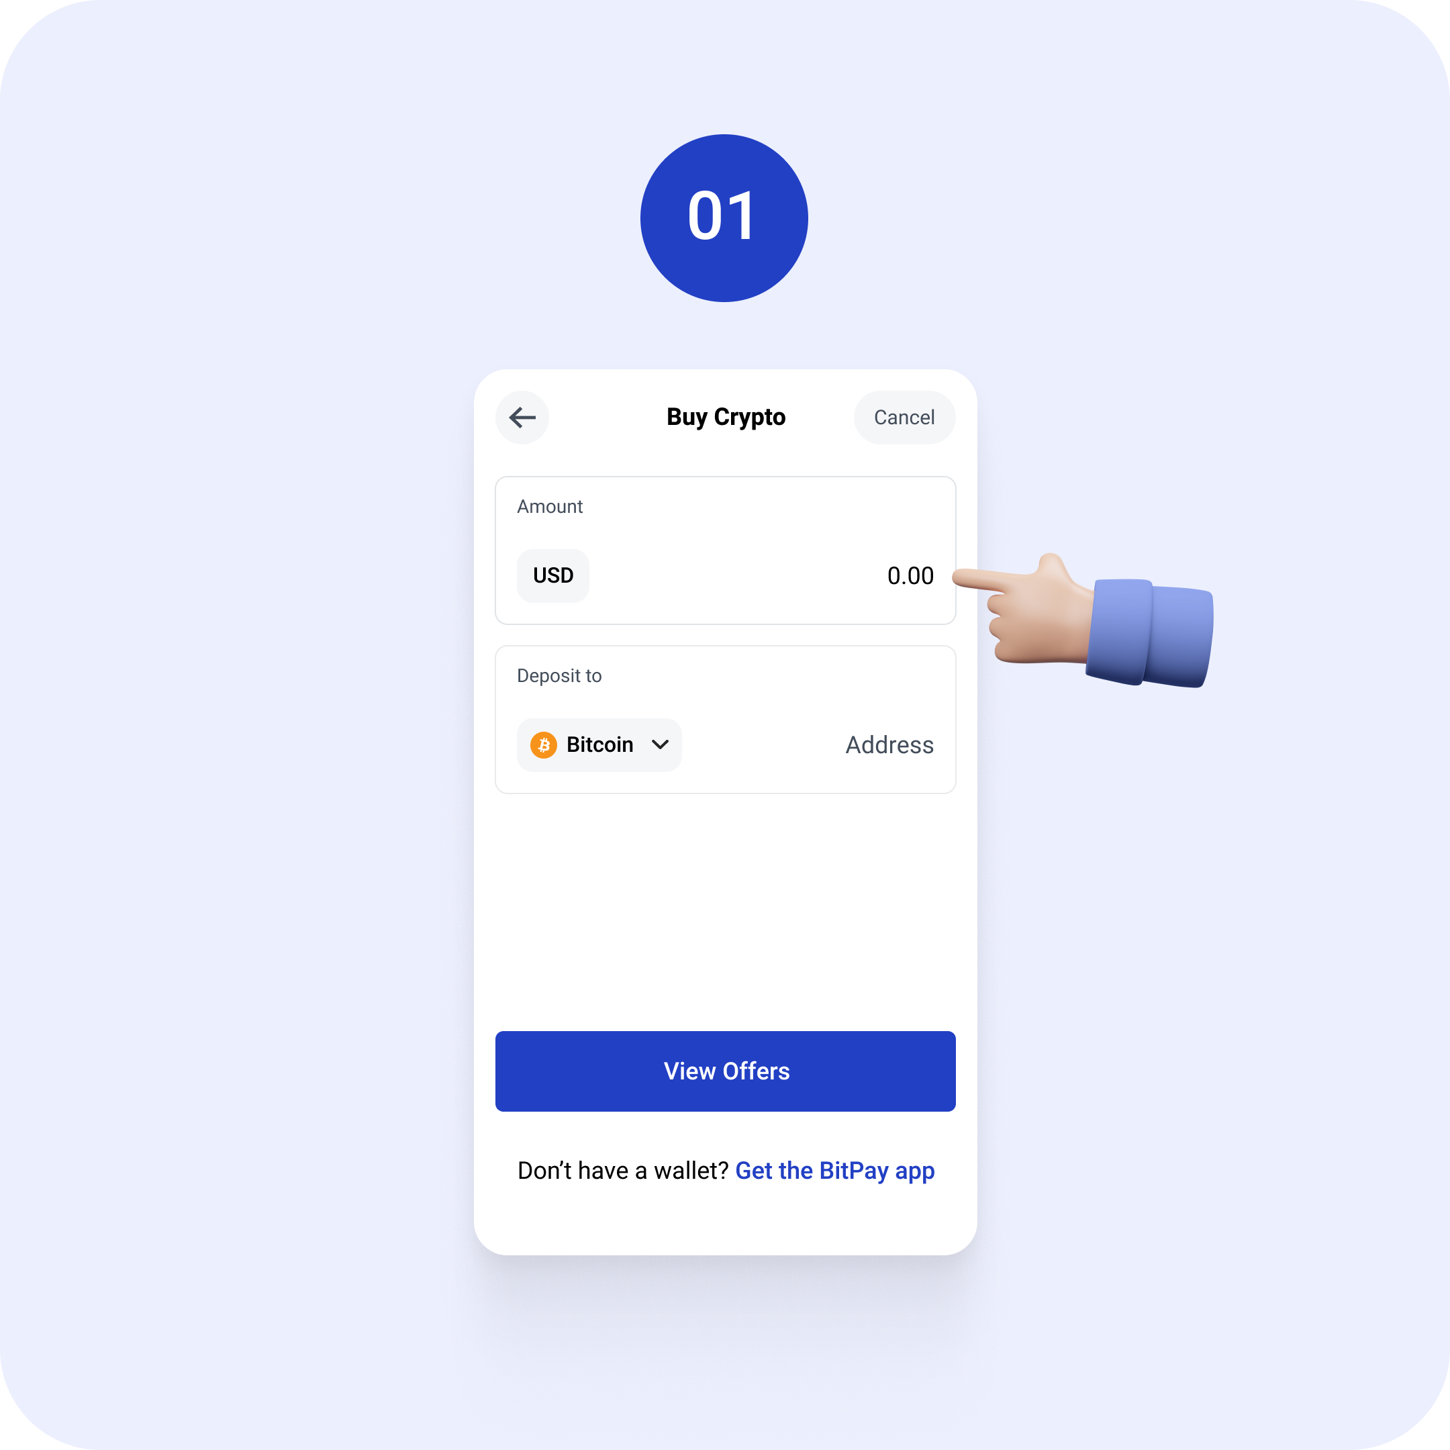Toggle the USD currency selector
Screen dimensions: 1450x1450
(551, 574)
